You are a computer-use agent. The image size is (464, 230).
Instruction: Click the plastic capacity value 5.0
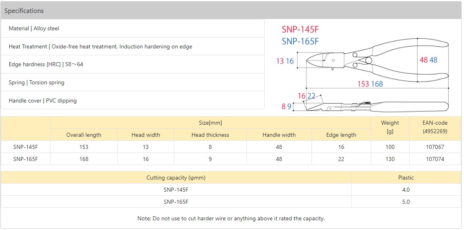tap(406, 202)
